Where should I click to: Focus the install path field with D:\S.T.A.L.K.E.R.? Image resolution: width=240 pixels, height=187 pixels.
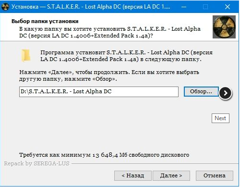99,92
